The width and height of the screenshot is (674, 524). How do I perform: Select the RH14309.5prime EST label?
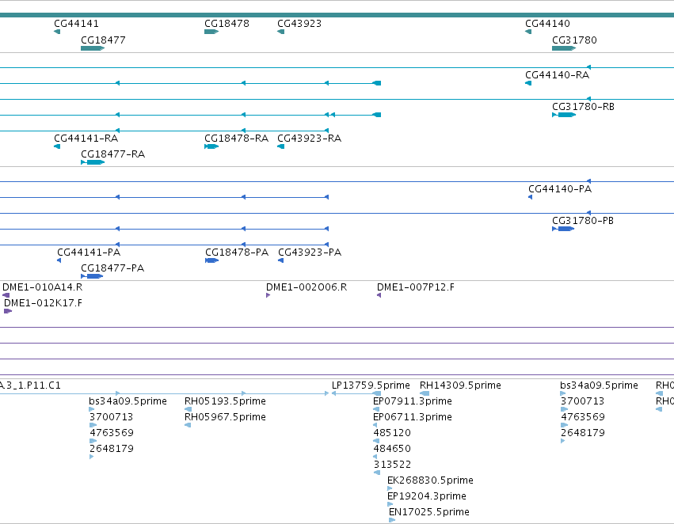[460, 385]
